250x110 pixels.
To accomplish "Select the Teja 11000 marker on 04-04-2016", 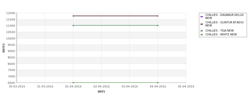I will click(158, 25).
